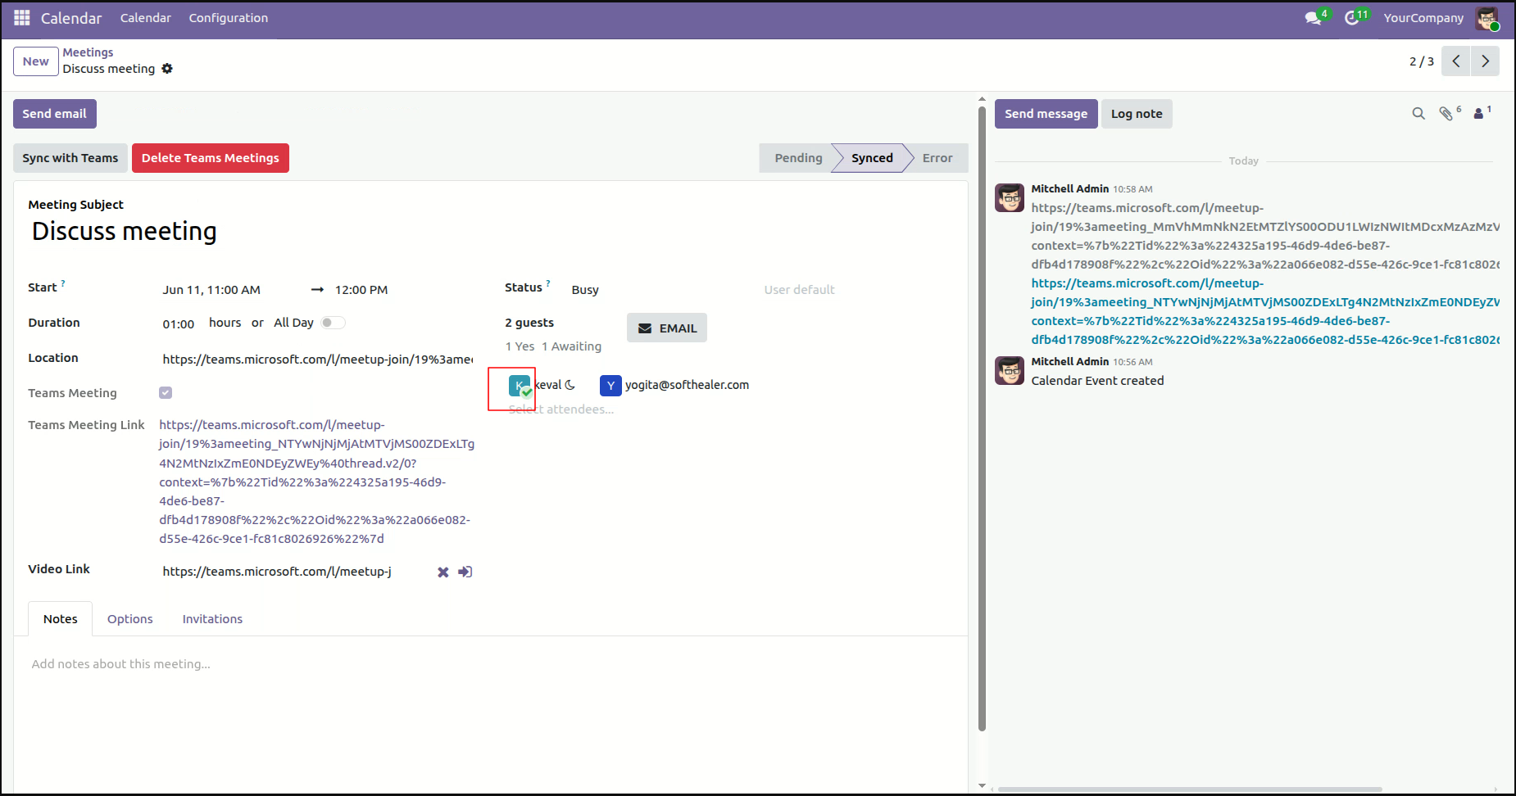Go to previous record arrow

tap(1456, 61)
